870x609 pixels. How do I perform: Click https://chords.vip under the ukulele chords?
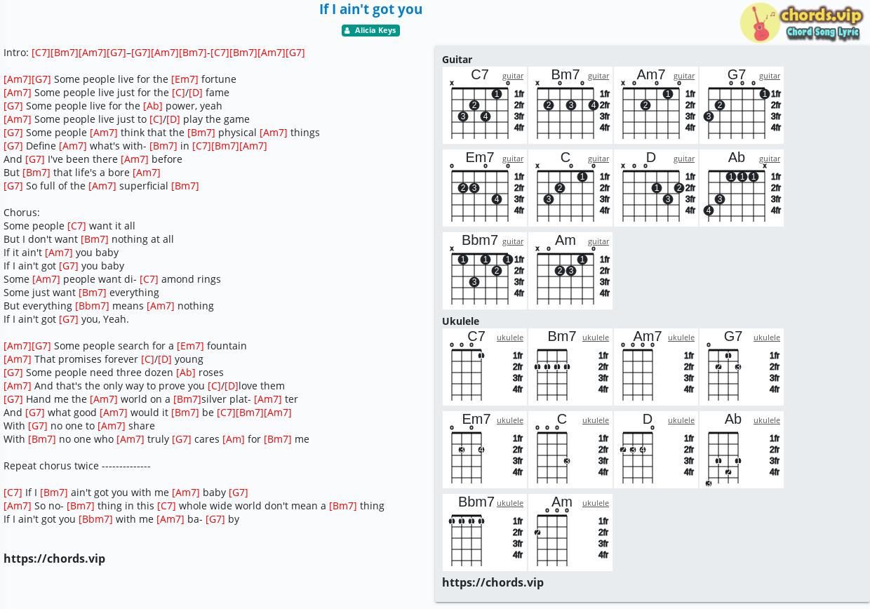pos(493,583)
